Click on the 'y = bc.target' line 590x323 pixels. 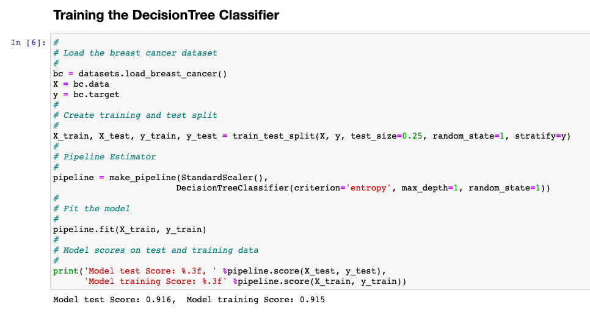(86, 95)
